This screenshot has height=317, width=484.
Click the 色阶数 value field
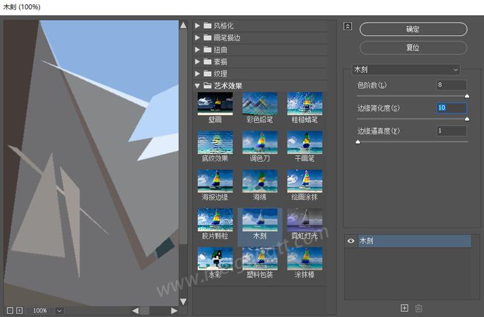(x=451, y=85)
